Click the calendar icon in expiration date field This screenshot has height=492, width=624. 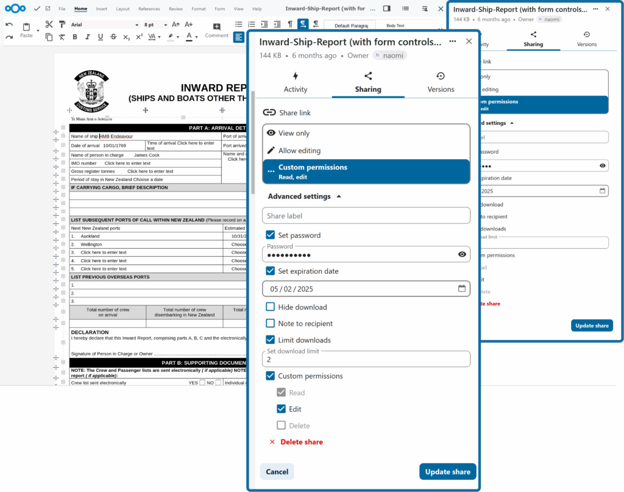(462, 289)
